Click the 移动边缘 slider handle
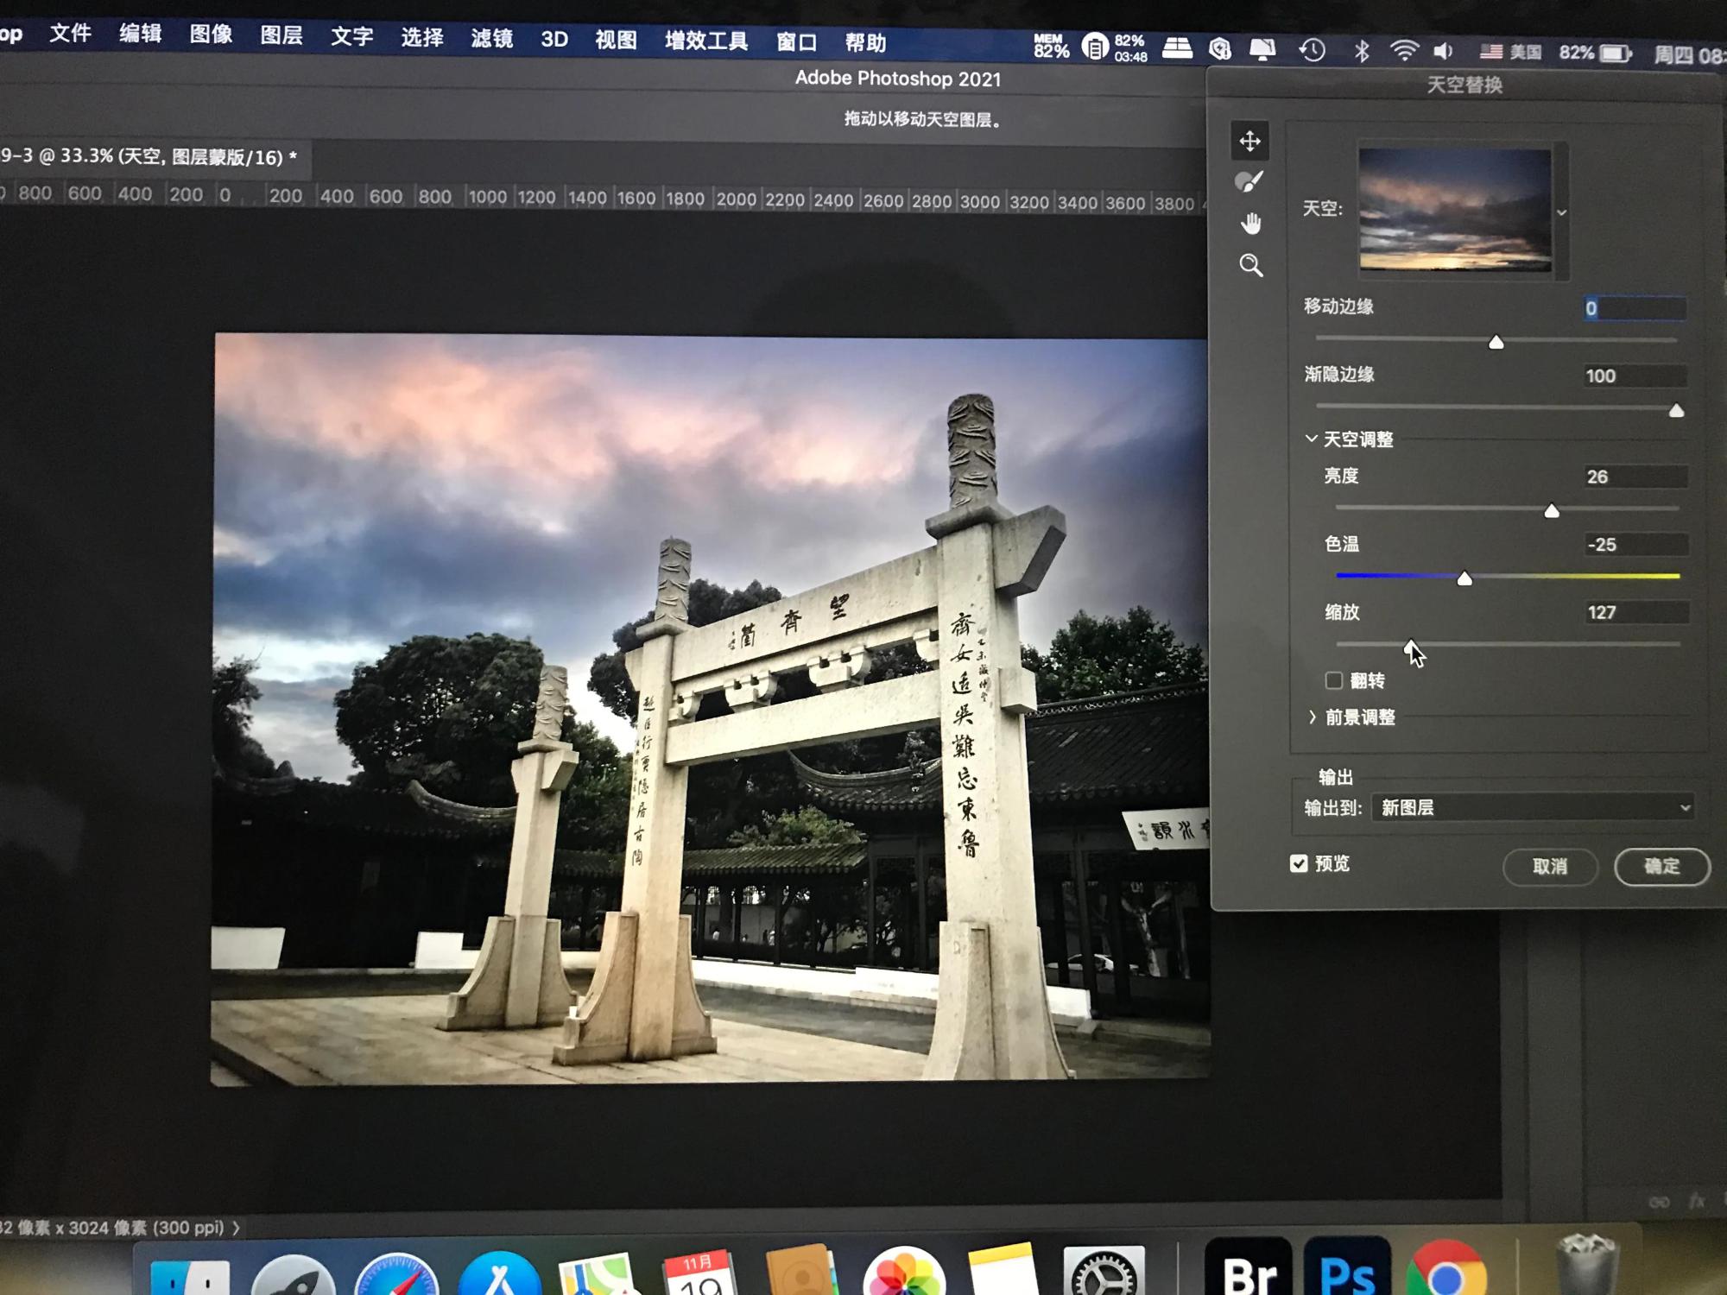Screen dimensions: 1727x1295 click(1496, 343)
